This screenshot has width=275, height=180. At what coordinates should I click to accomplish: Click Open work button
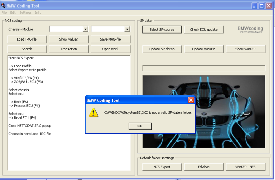tap(110, 49)
